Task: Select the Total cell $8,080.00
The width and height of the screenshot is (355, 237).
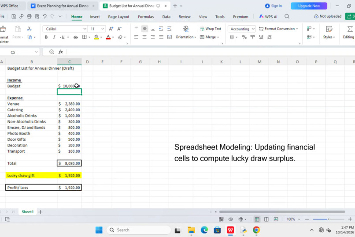Action: 69,163
